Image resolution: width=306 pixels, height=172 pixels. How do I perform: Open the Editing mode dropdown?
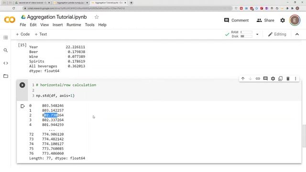click(x=277, y=34)
